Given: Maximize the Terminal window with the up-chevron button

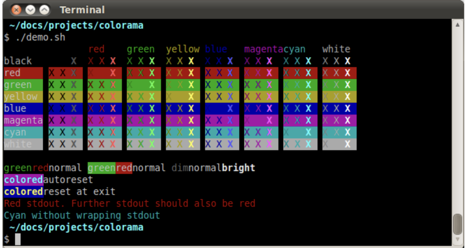Looking at the screenshot, I should (44, 10).
